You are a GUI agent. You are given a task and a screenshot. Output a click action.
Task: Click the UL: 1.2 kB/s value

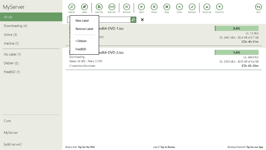pyautogui.click(x=252, y=33)
